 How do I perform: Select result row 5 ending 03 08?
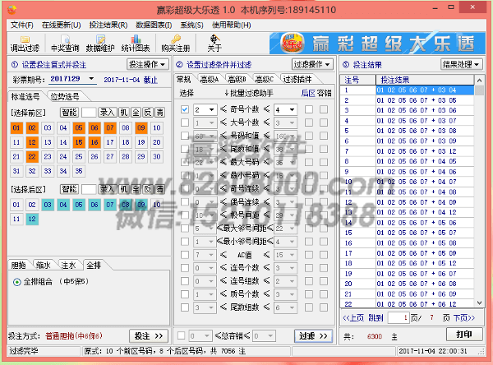click(408, 131)
